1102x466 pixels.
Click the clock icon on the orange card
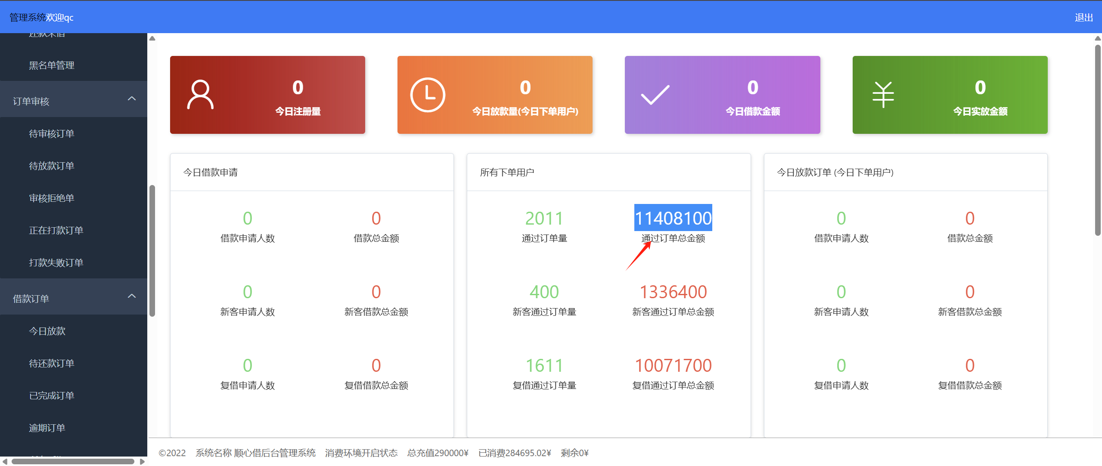[427, 95]
